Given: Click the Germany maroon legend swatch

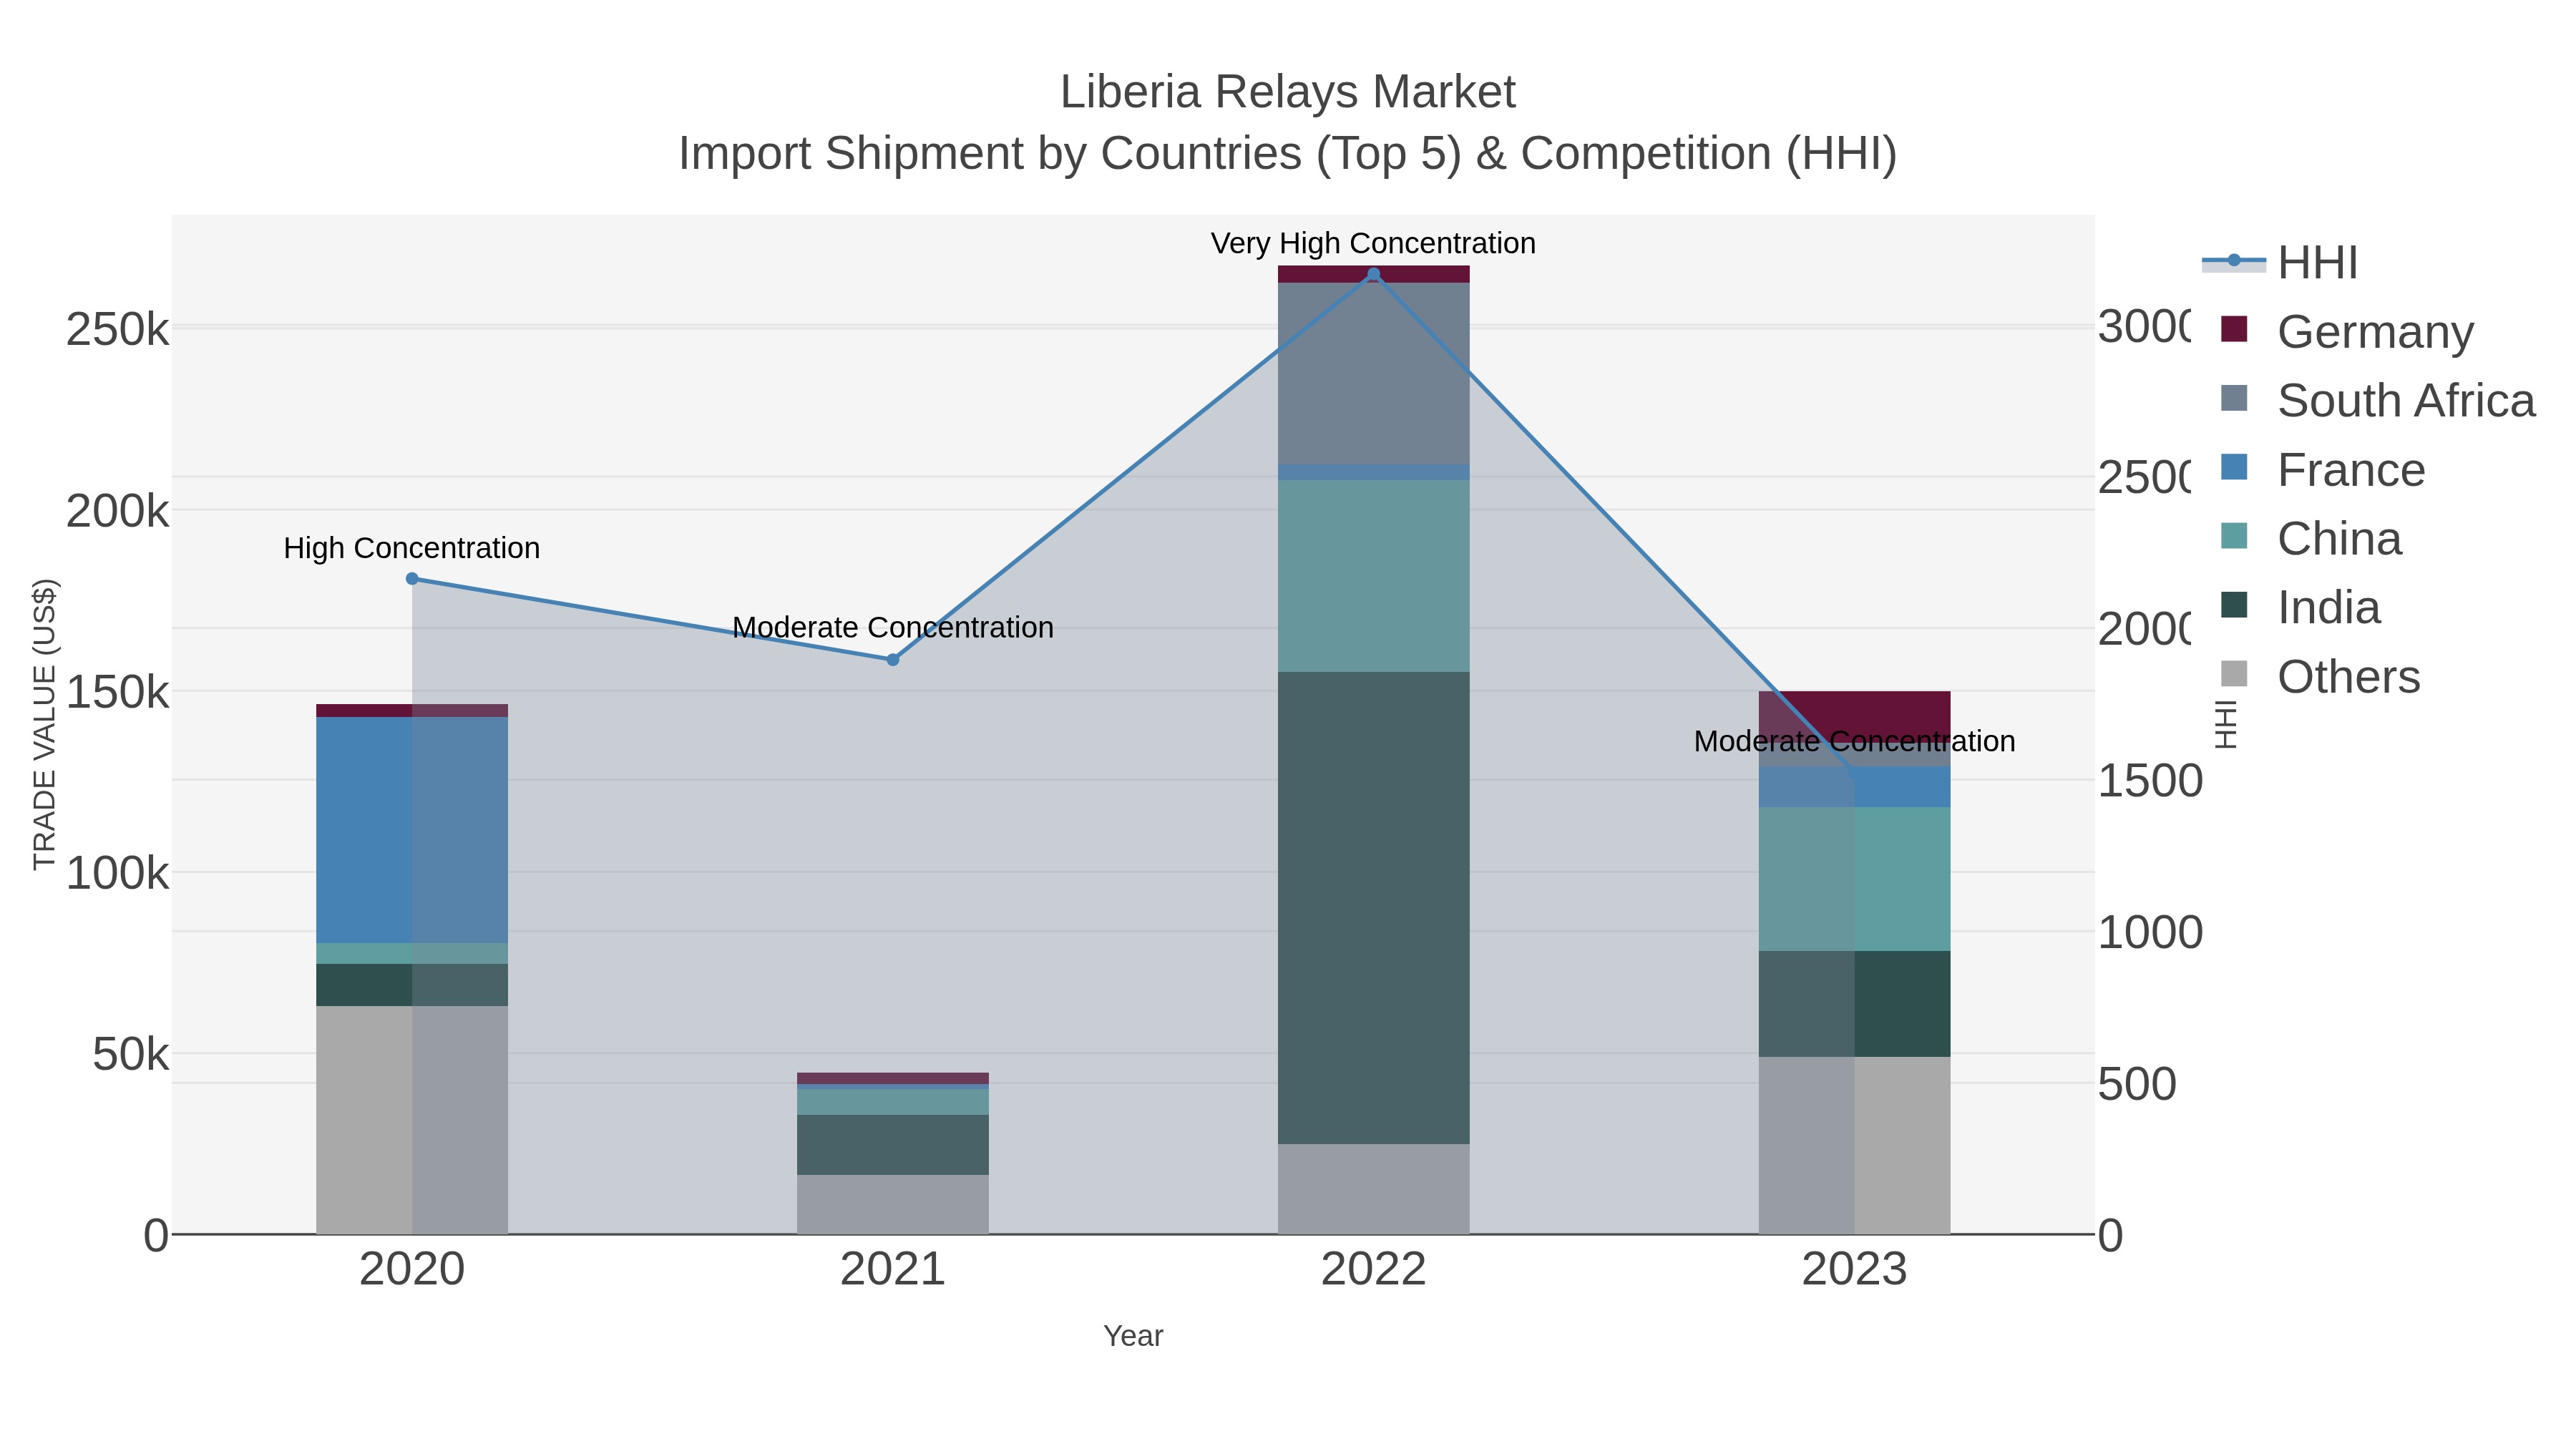Looking at the screenshot, I should coord(2234,329).
